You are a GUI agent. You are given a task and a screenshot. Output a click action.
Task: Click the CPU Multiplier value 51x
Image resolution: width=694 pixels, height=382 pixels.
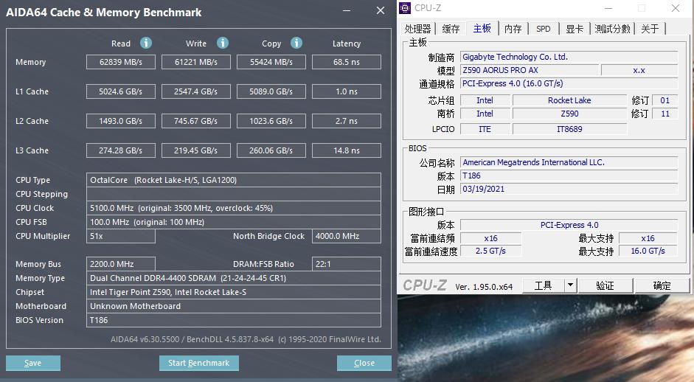click(x=121, y=236)
